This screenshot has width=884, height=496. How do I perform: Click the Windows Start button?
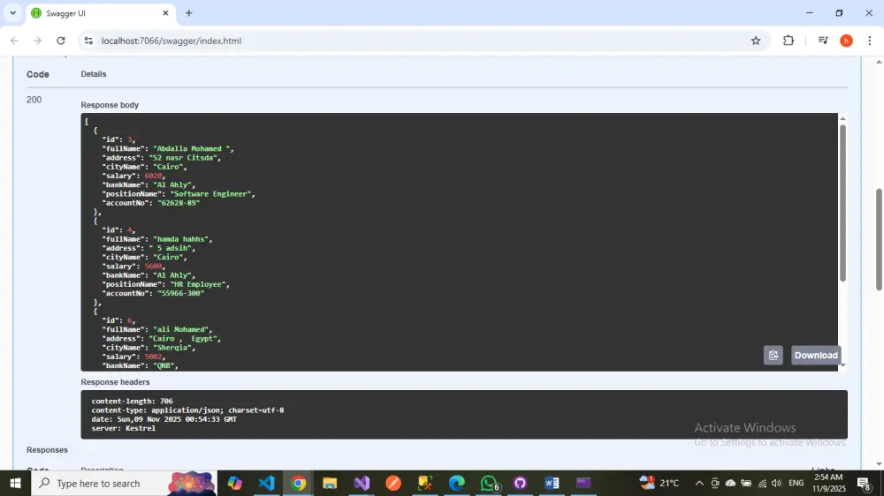pos(15,483)
